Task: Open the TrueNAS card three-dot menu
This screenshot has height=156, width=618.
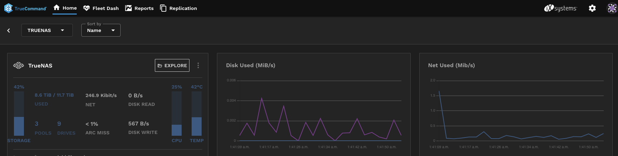Action: tap(198, 65)
